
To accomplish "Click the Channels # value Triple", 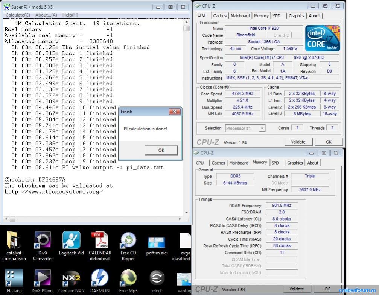I will (x=310, y=176).
